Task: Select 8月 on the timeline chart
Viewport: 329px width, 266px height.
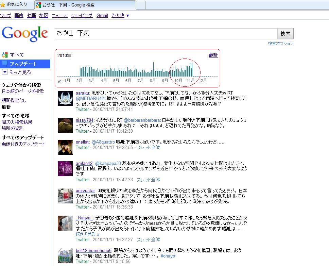Action: tap(153, 81)
